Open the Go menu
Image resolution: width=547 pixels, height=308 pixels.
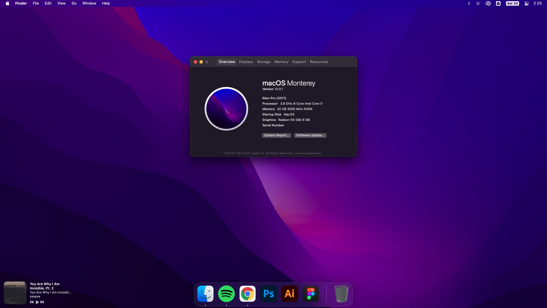[x=74, y=3]
